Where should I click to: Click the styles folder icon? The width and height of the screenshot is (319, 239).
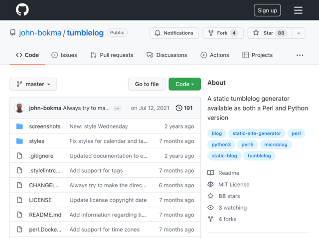pyautogui.click(x=19, y=141)
